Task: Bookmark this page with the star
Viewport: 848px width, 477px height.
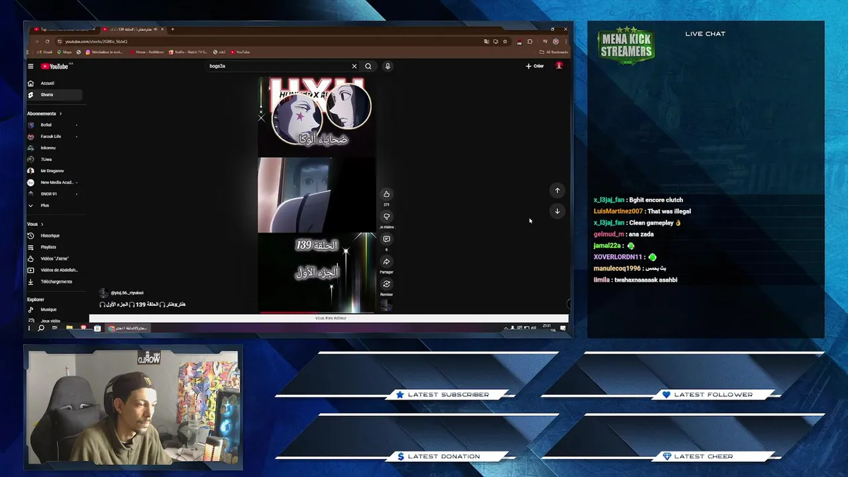Action: point(505,41)
